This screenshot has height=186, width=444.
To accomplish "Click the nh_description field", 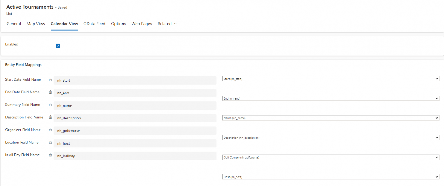I will 135,118.
